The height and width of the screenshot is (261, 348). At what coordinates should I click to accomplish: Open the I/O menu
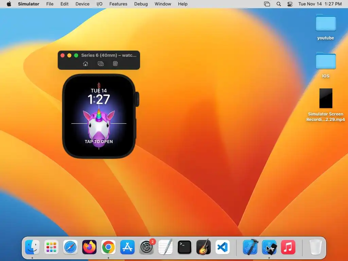click(100, 4)
